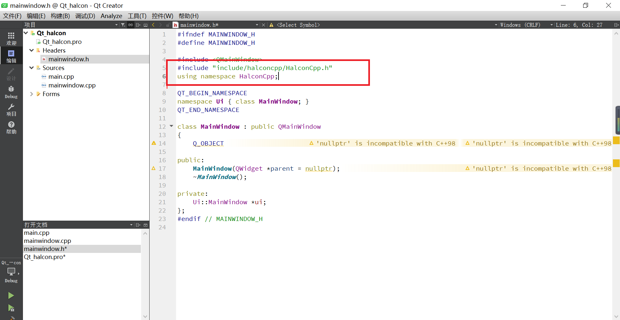Open the Analyze menu
Screen dimensions: 620x320
tap(111, 15)
